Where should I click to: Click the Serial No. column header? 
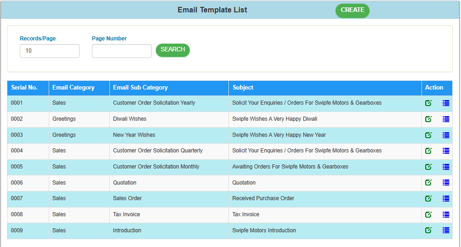pyautogui.click(x=24, y=88)
